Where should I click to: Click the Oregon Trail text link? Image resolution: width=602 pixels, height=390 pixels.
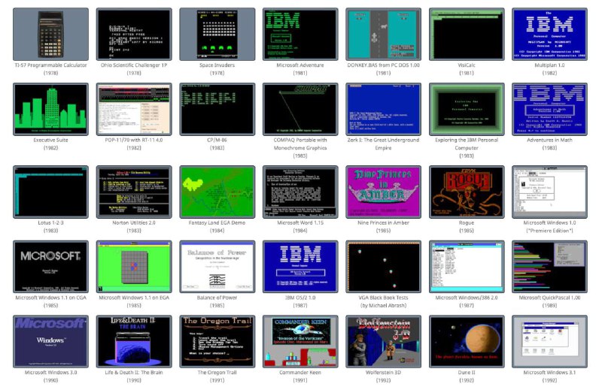point(217,373)
